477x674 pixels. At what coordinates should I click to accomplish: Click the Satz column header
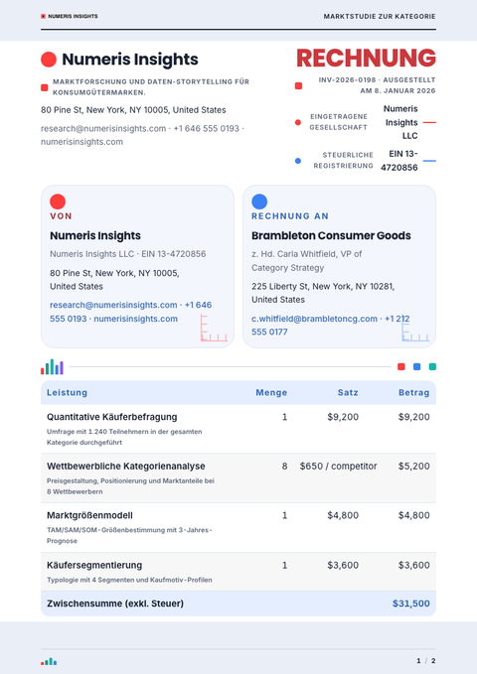pos(348,392)
